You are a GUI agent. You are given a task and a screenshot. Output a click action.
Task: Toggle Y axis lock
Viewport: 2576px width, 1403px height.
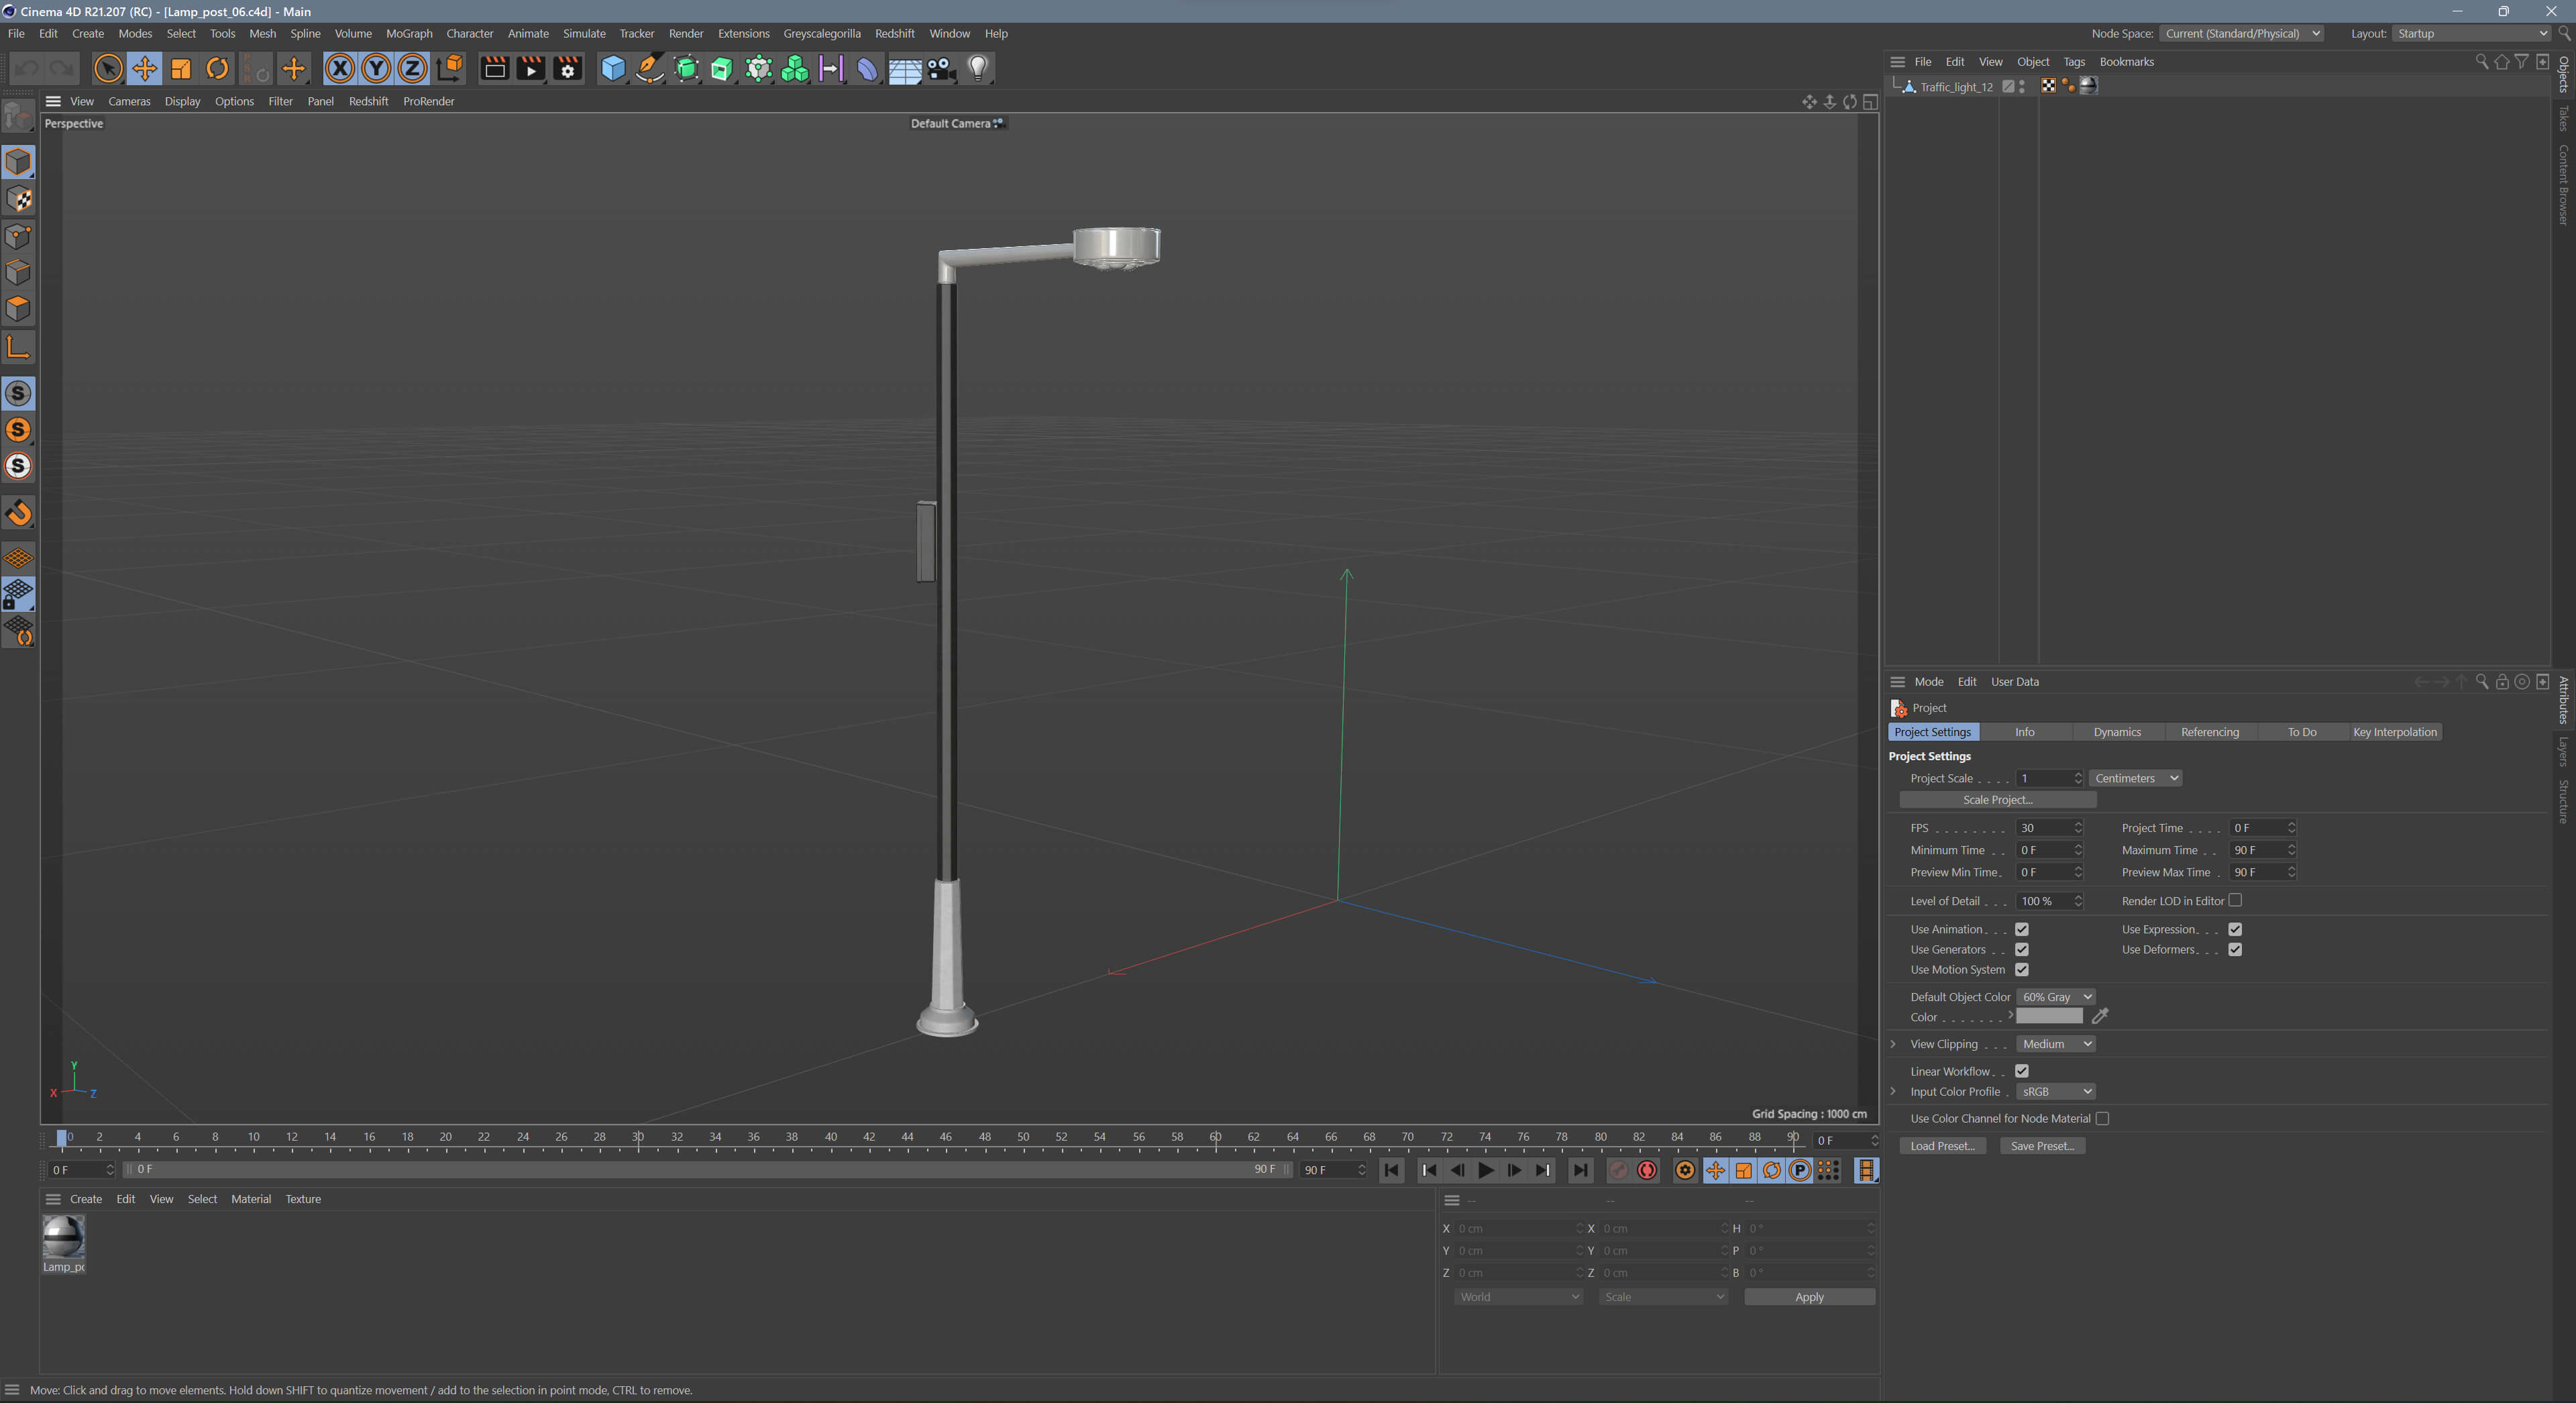376,69
